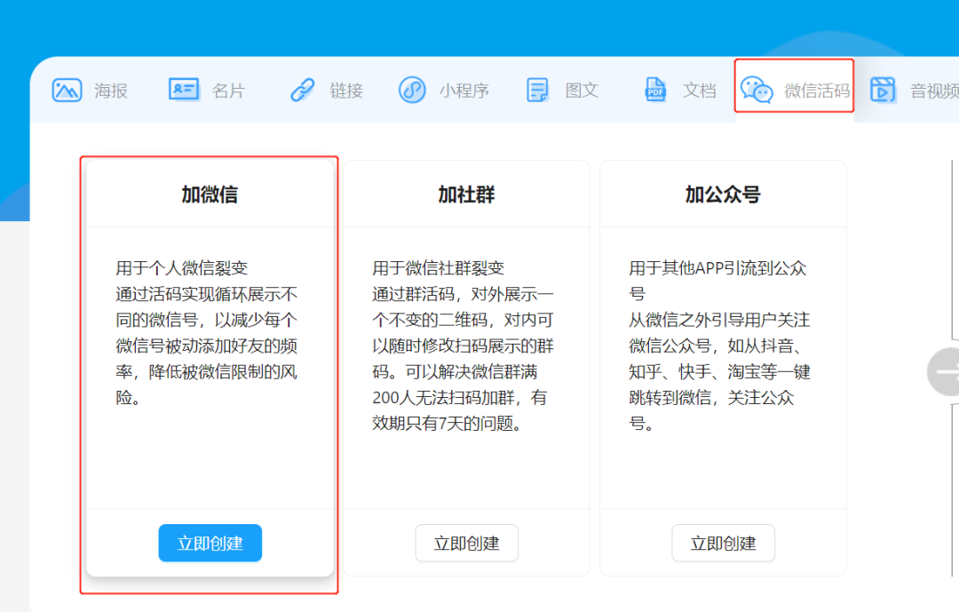
Task: Click the line 通过活码实现循环展示不
Action: 207,294
